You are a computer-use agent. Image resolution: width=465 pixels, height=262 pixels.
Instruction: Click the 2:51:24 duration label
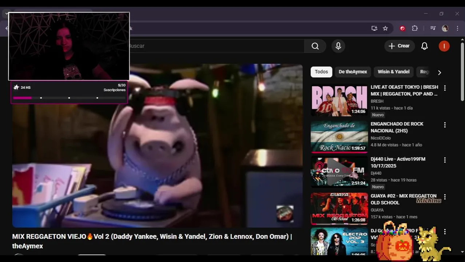pos(358,183)
